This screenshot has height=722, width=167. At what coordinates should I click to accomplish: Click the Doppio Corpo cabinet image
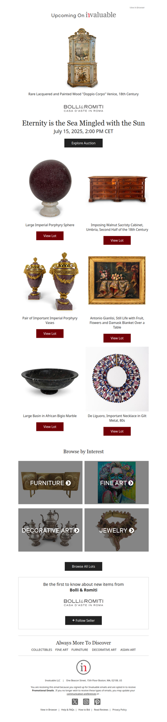(83, 58)
